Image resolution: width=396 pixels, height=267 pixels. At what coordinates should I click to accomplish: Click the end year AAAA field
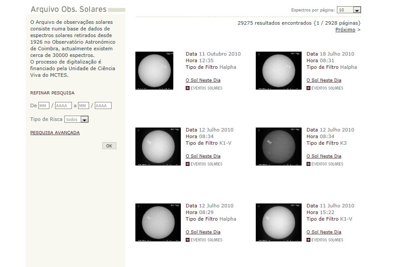[103, 105]
